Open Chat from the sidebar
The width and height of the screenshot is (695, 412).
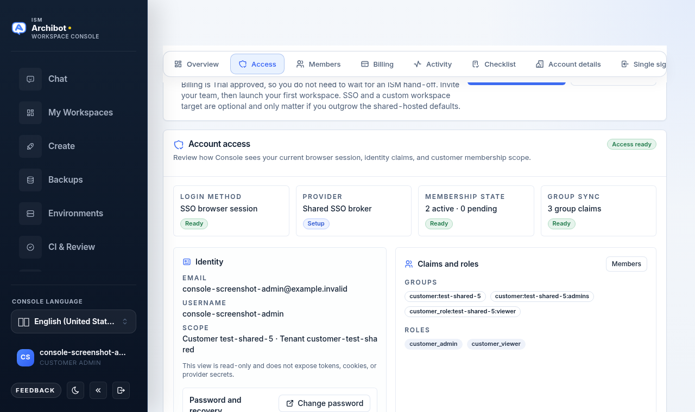[73, 79]
